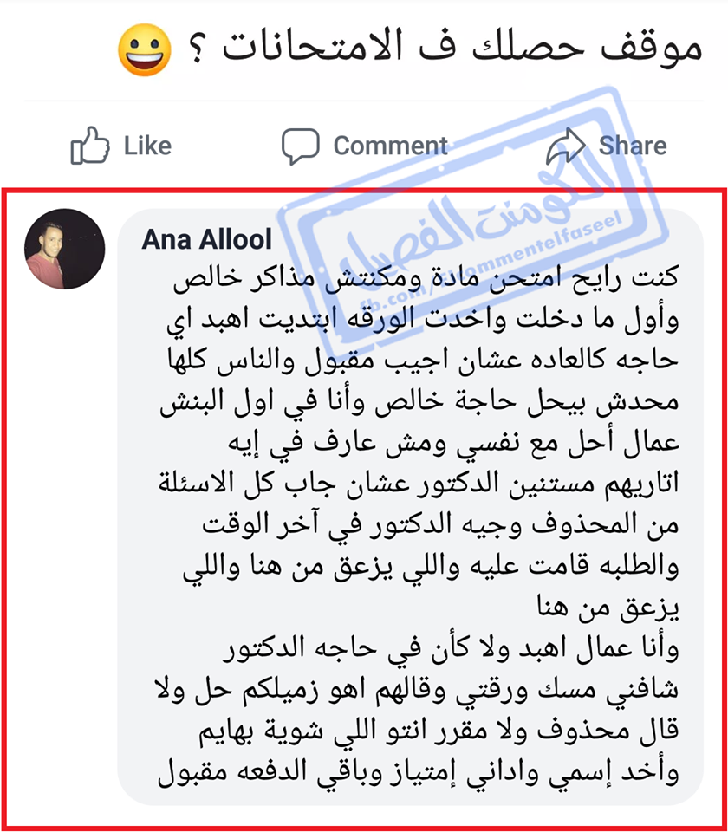Click the Comment text label
728x832 pixels.
coord(391,146)
